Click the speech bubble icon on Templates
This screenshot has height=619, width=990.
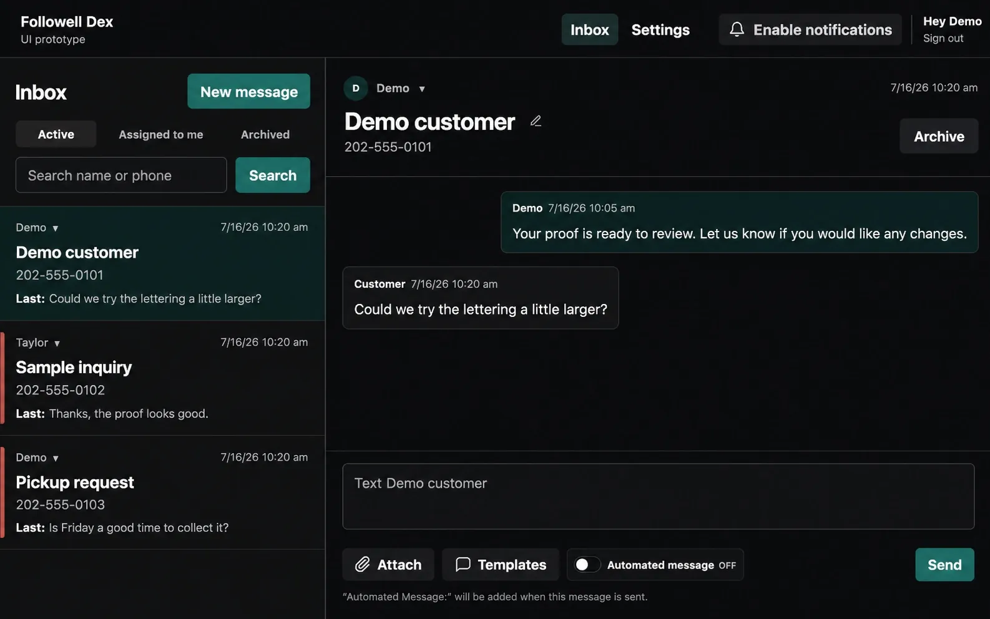(463, 565)
